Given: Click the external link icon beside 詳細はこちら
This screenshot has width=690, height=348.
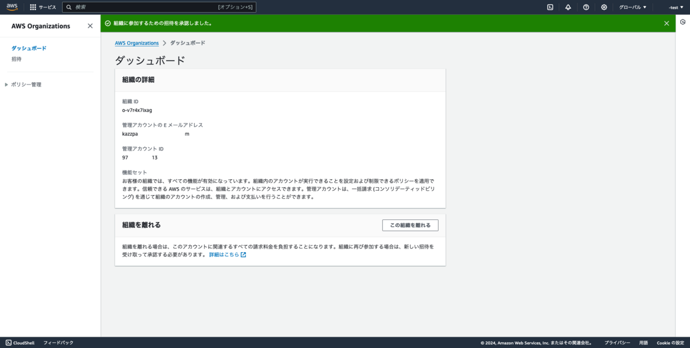Looking at the screenshot, I should (x=243, y=254).
